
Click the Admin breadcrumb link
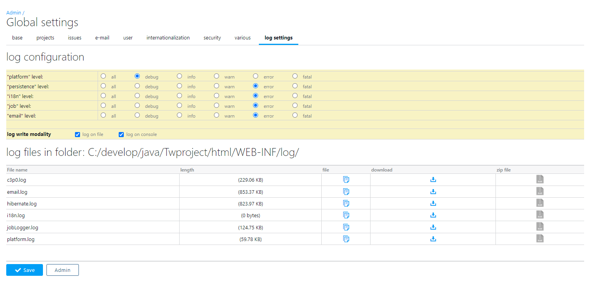14,13
